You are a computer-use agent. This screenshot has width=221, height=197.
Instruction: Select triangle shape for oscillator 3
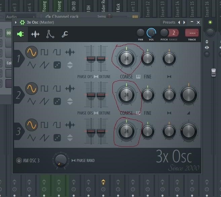[x=32, y=138]
